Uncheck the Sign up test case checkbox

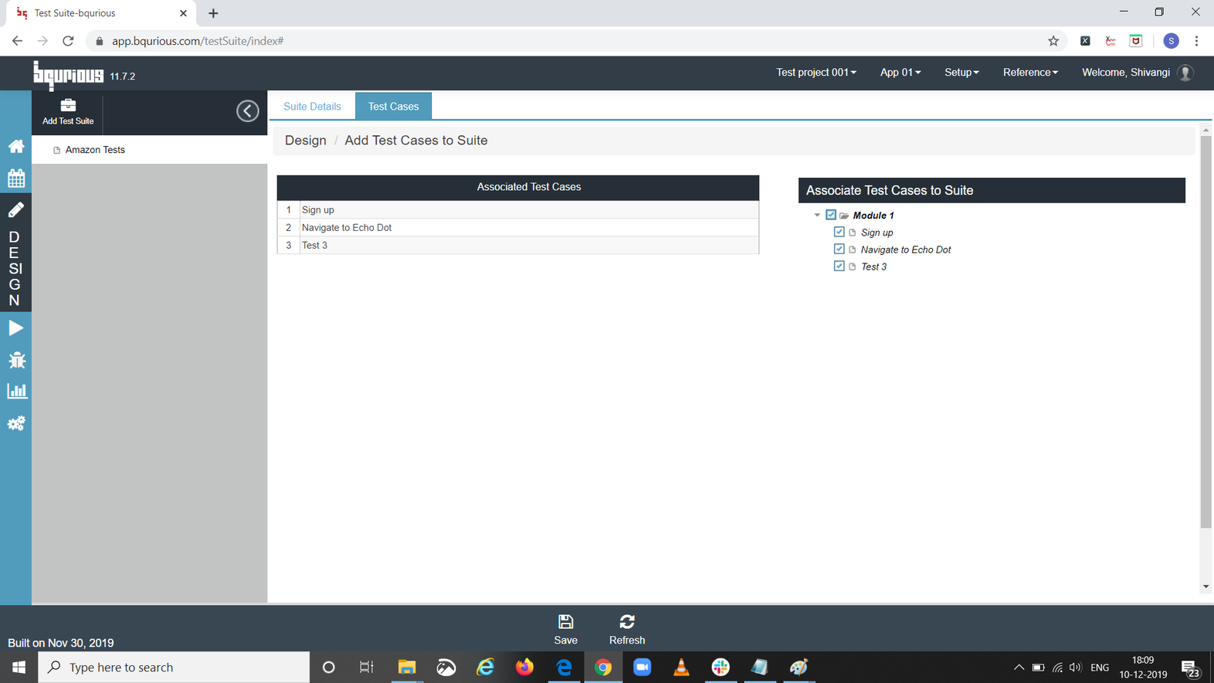click(x=839, y=232)
